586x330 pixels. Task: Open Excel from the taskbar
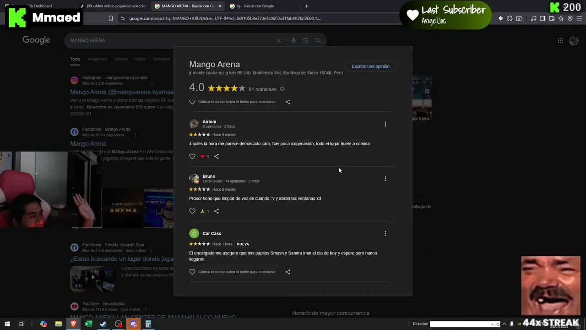[88, 324]
